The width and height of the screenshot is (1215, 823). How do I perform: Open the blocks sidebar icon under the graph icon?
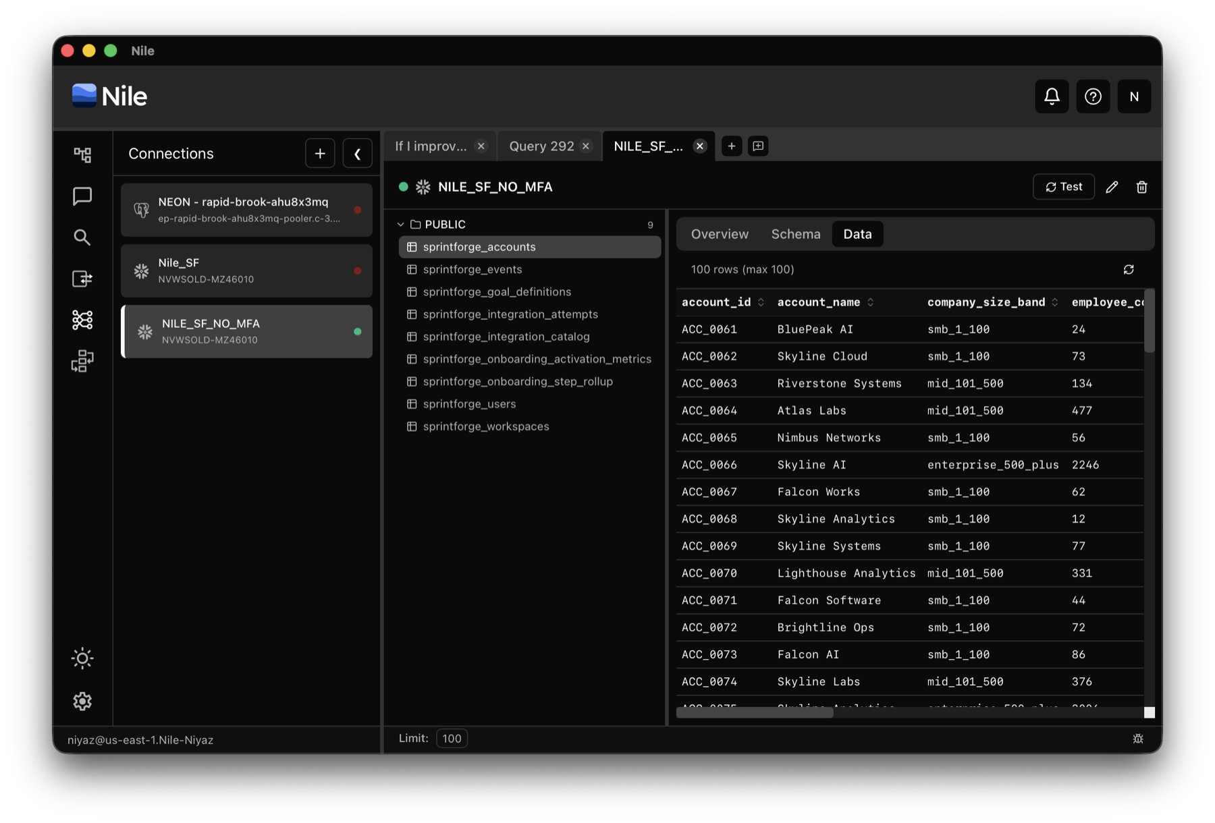click(x=82, y=361)
